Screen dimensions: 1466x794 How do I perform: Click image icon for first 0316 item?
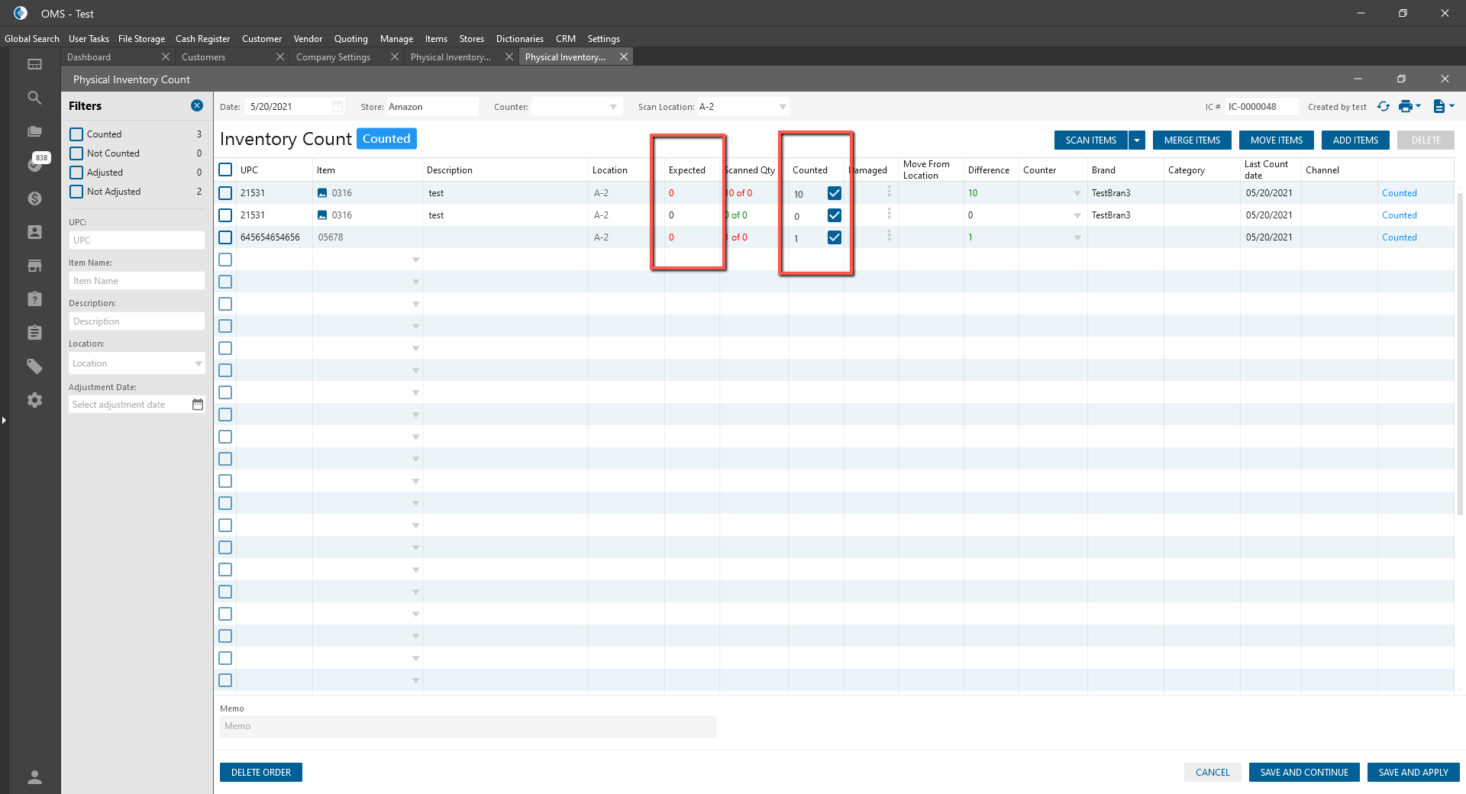tap(322, 193)
